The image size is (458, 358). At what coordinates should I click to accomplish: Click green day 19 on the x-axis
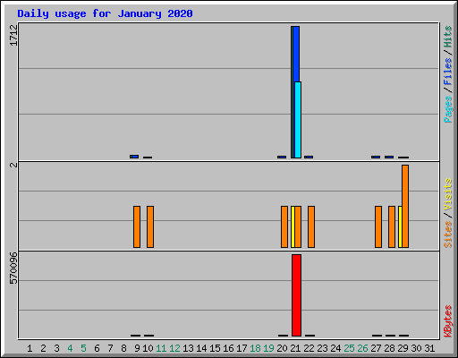click(268, 348)
